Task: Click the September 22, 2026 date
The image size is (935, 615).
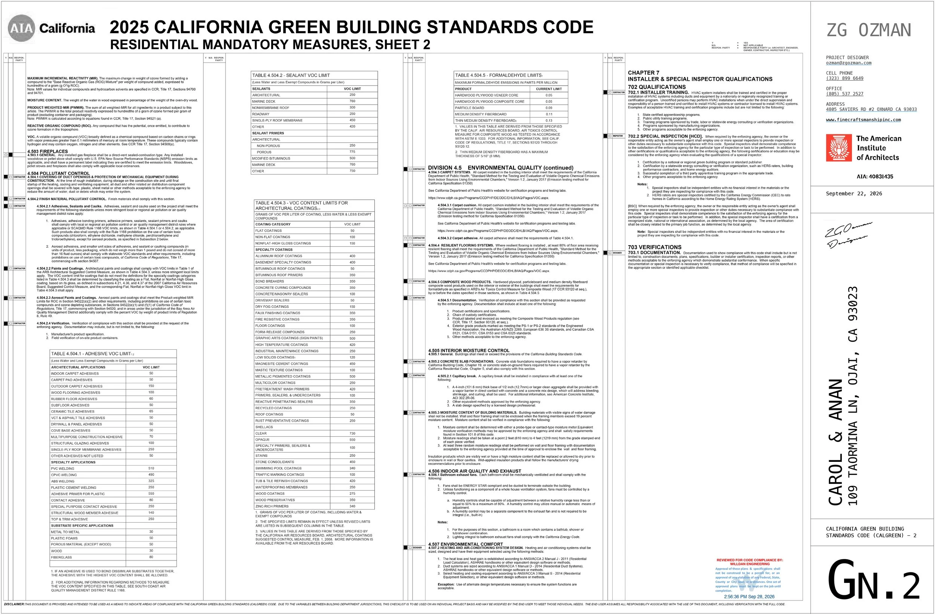Action: 854,194
